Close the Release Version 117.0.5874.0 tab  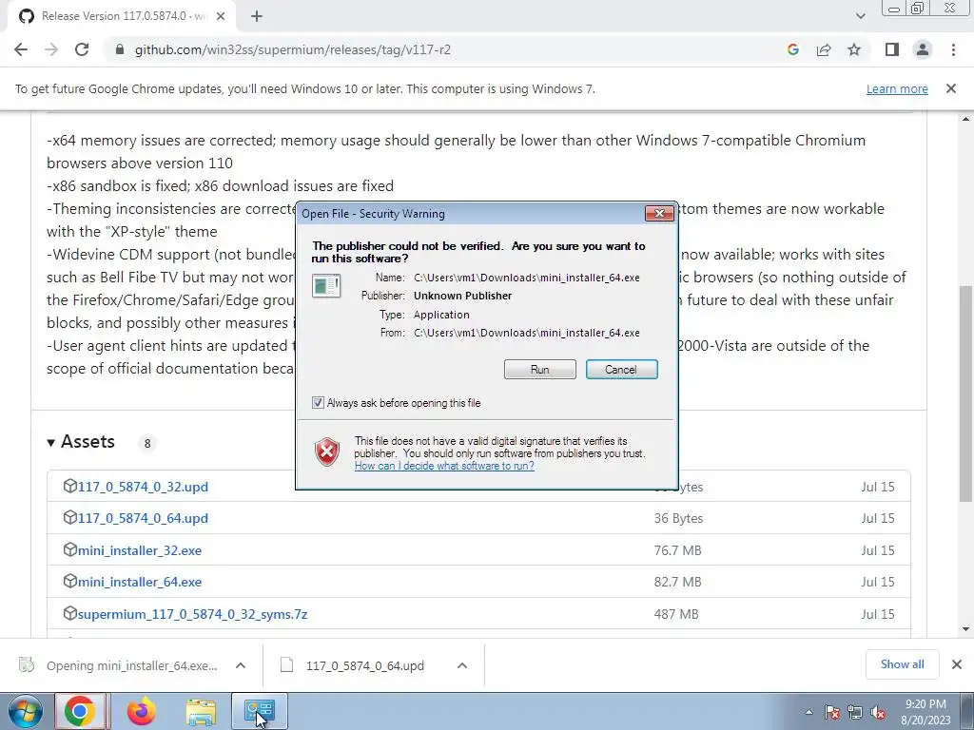click(221, 16)
